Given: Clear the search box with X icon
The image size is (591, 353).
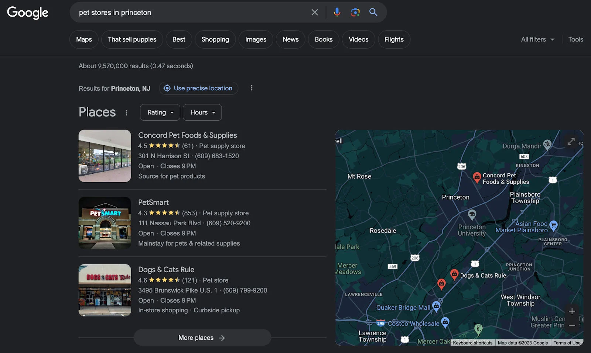Looking at the screenshot, I should point(315,12).
